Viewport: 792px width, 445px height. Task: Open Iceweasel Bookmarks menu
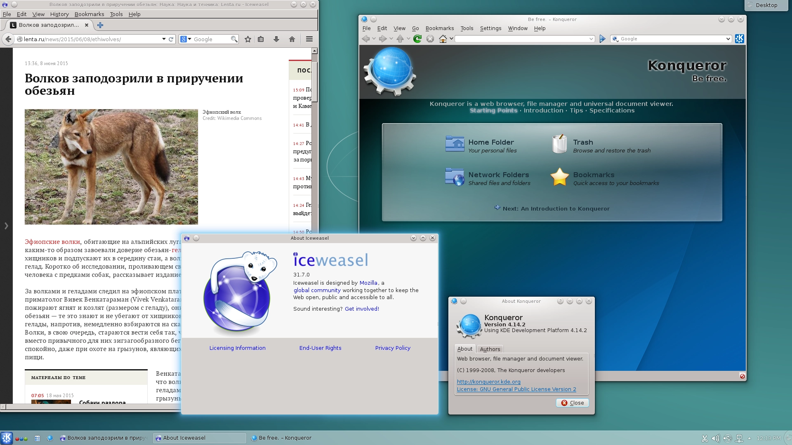(x=89, y=14)
